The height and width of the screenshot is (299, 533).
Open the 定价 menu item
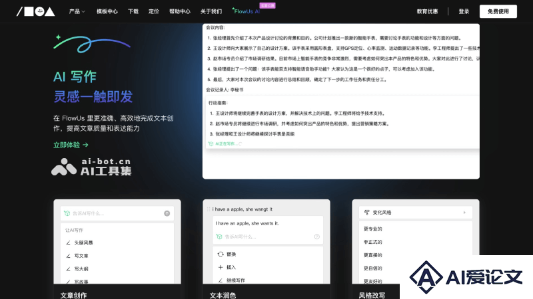[x=154, y=11]
